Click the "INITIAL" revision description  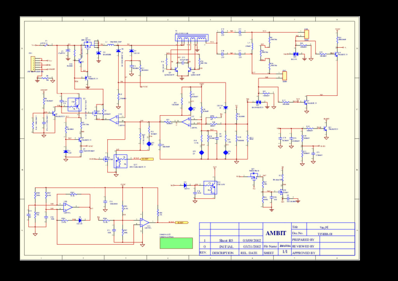point(226,246)
